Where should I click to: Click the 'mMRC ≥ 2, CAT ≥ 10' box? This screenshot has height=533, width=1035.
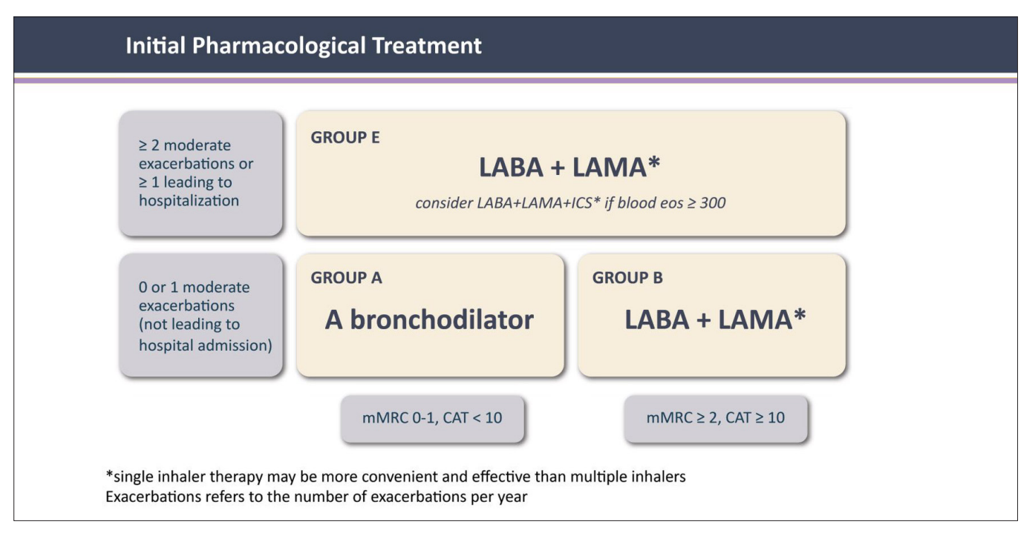tap(715, 417)
